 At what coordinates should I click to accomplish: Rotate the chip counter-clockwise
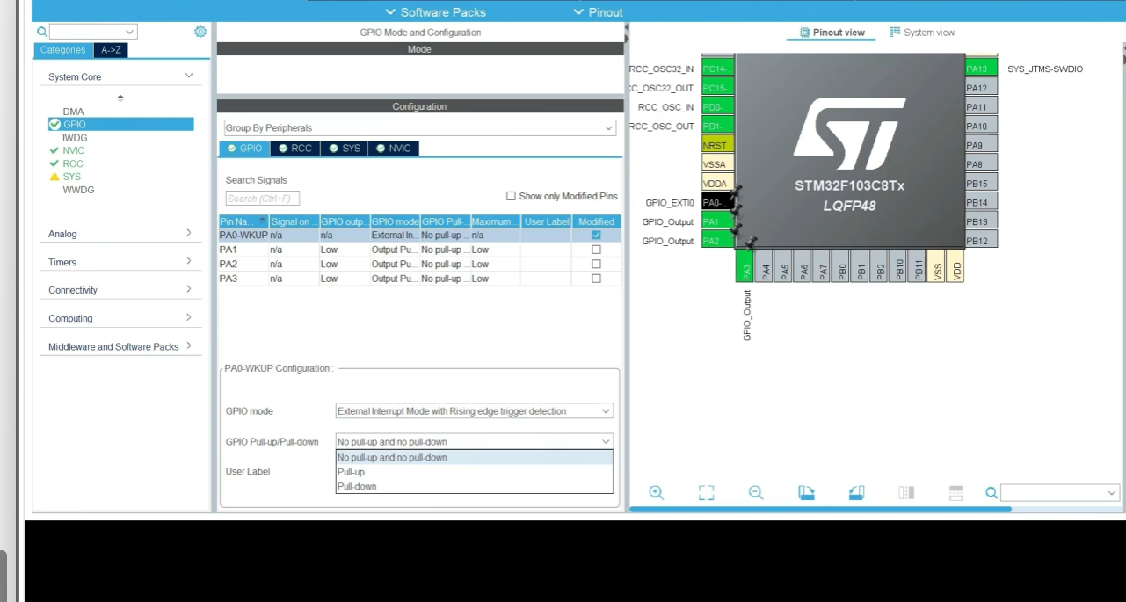point(857,493)
